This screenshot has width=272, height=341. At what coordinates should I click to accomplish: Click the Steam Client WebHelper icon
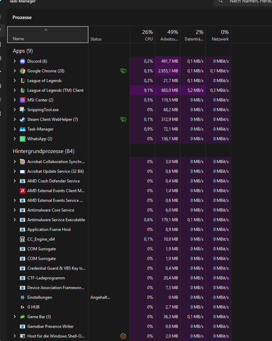tap(23, 119)
